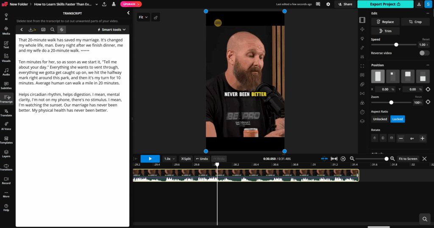The height and width of the screenshot is (228, 434).
Task: Select the full-frame position preset
Action: [378, 76]
